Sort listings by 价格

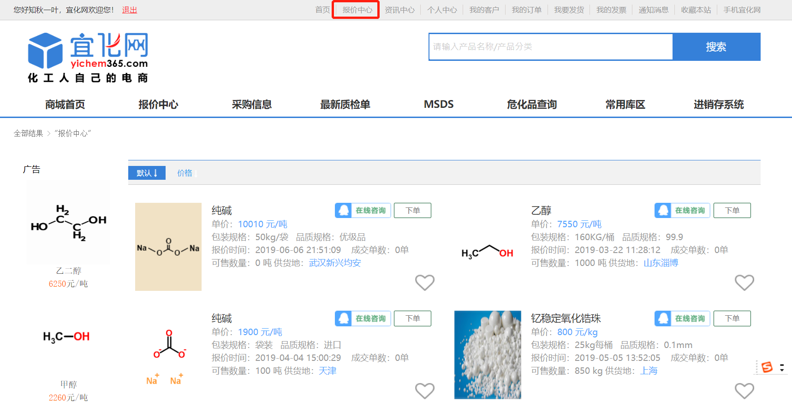[186, 173]
